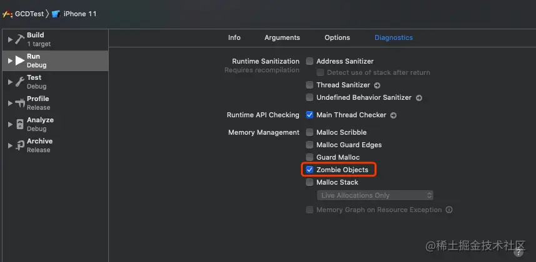Select the iPhone 11 destination
536x262 pixels.
coord(74,14)
